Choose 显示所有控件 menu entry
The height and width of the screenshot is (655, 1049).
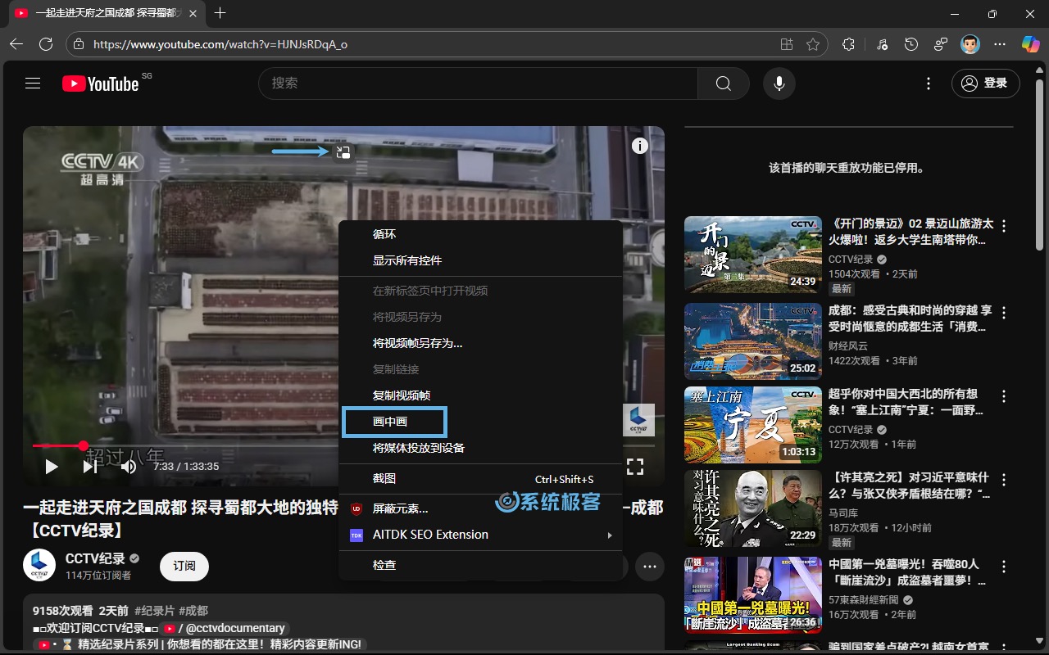(x=480, y=260)
